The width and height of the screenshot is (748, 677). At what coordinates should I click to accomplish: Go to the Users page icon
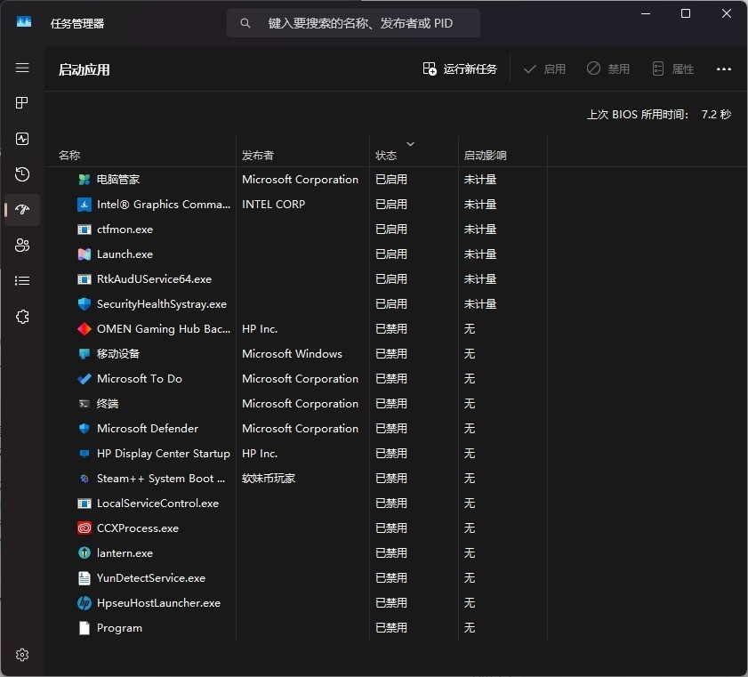pyautogui.click(x=22, y=246)
